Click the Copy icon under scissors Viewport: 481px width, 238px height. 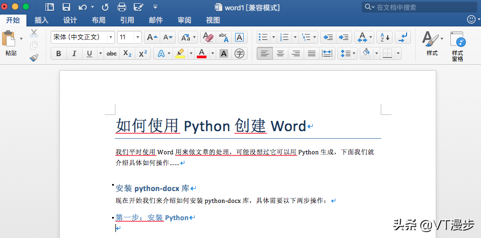[34, 45]
